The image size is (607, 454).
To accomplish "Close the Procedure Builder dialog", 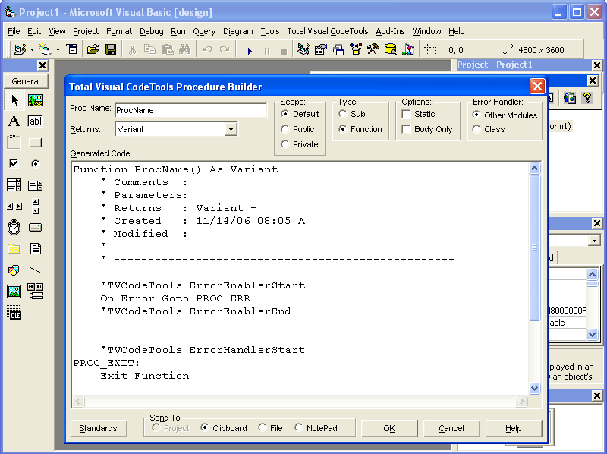I will pyautogui.click(x=537, y=86).
